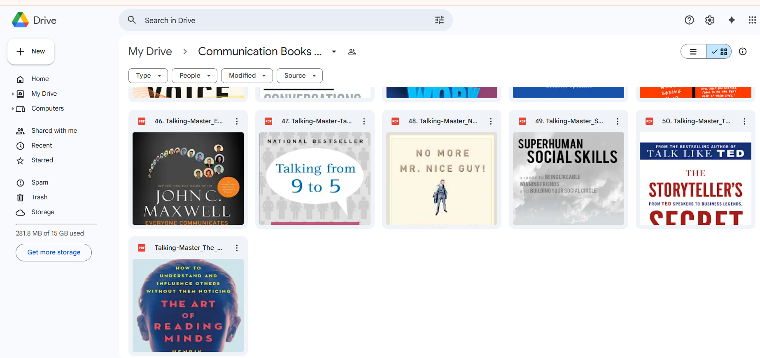
Task: Open the Type filter dropdown
Action: 148,76
